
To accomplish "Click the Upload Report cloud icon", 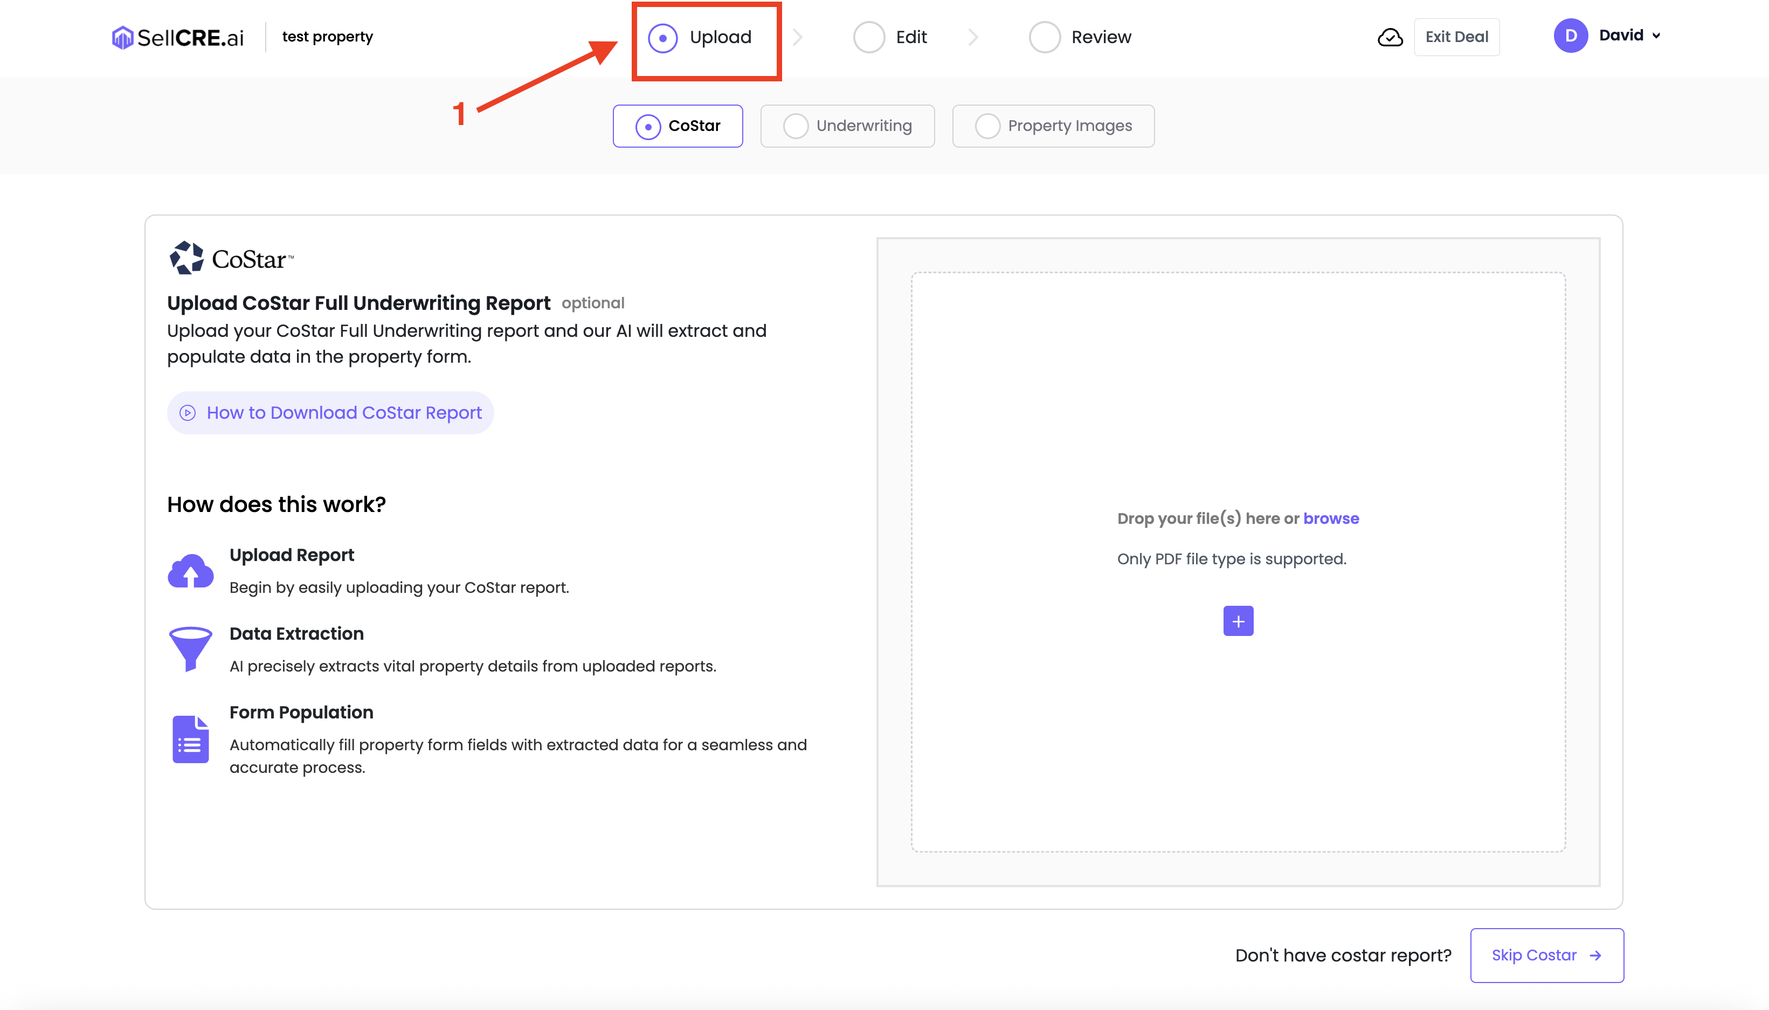I will (x=190, y=571).
